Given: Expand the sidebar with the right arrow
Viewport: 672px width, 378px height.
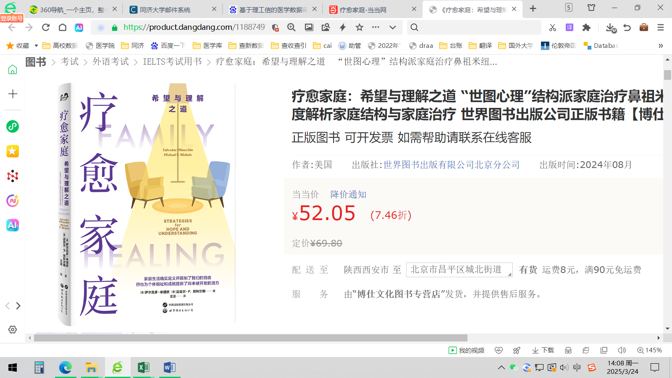Looking at the screenshot, I should coord(18,306).
